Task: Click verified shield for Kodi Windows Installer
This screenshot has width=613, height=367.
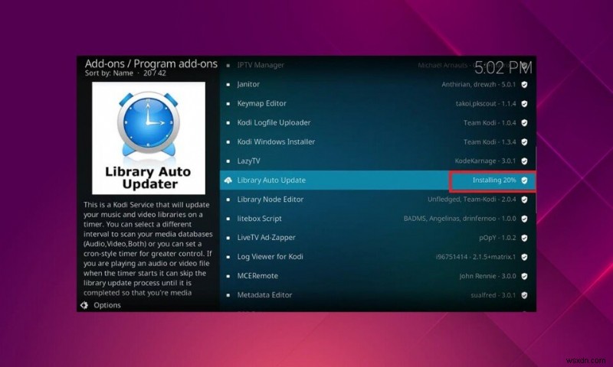Action: [524, 141]
